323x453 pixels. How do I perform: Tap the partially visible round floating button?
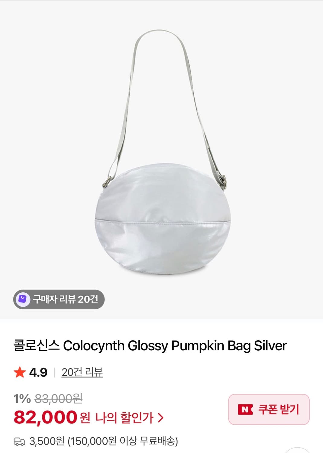[297, 450]
